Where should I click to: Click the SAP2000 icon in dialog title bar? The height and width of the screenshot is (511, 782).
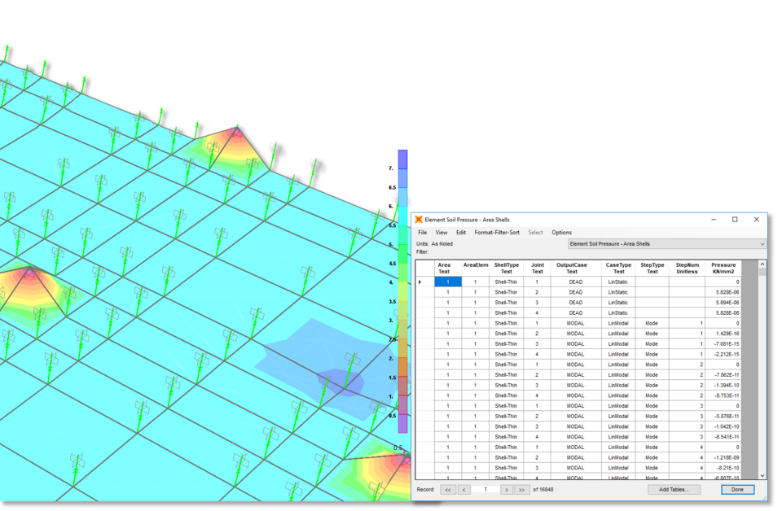pyautogui.click(x=419, y=220)
